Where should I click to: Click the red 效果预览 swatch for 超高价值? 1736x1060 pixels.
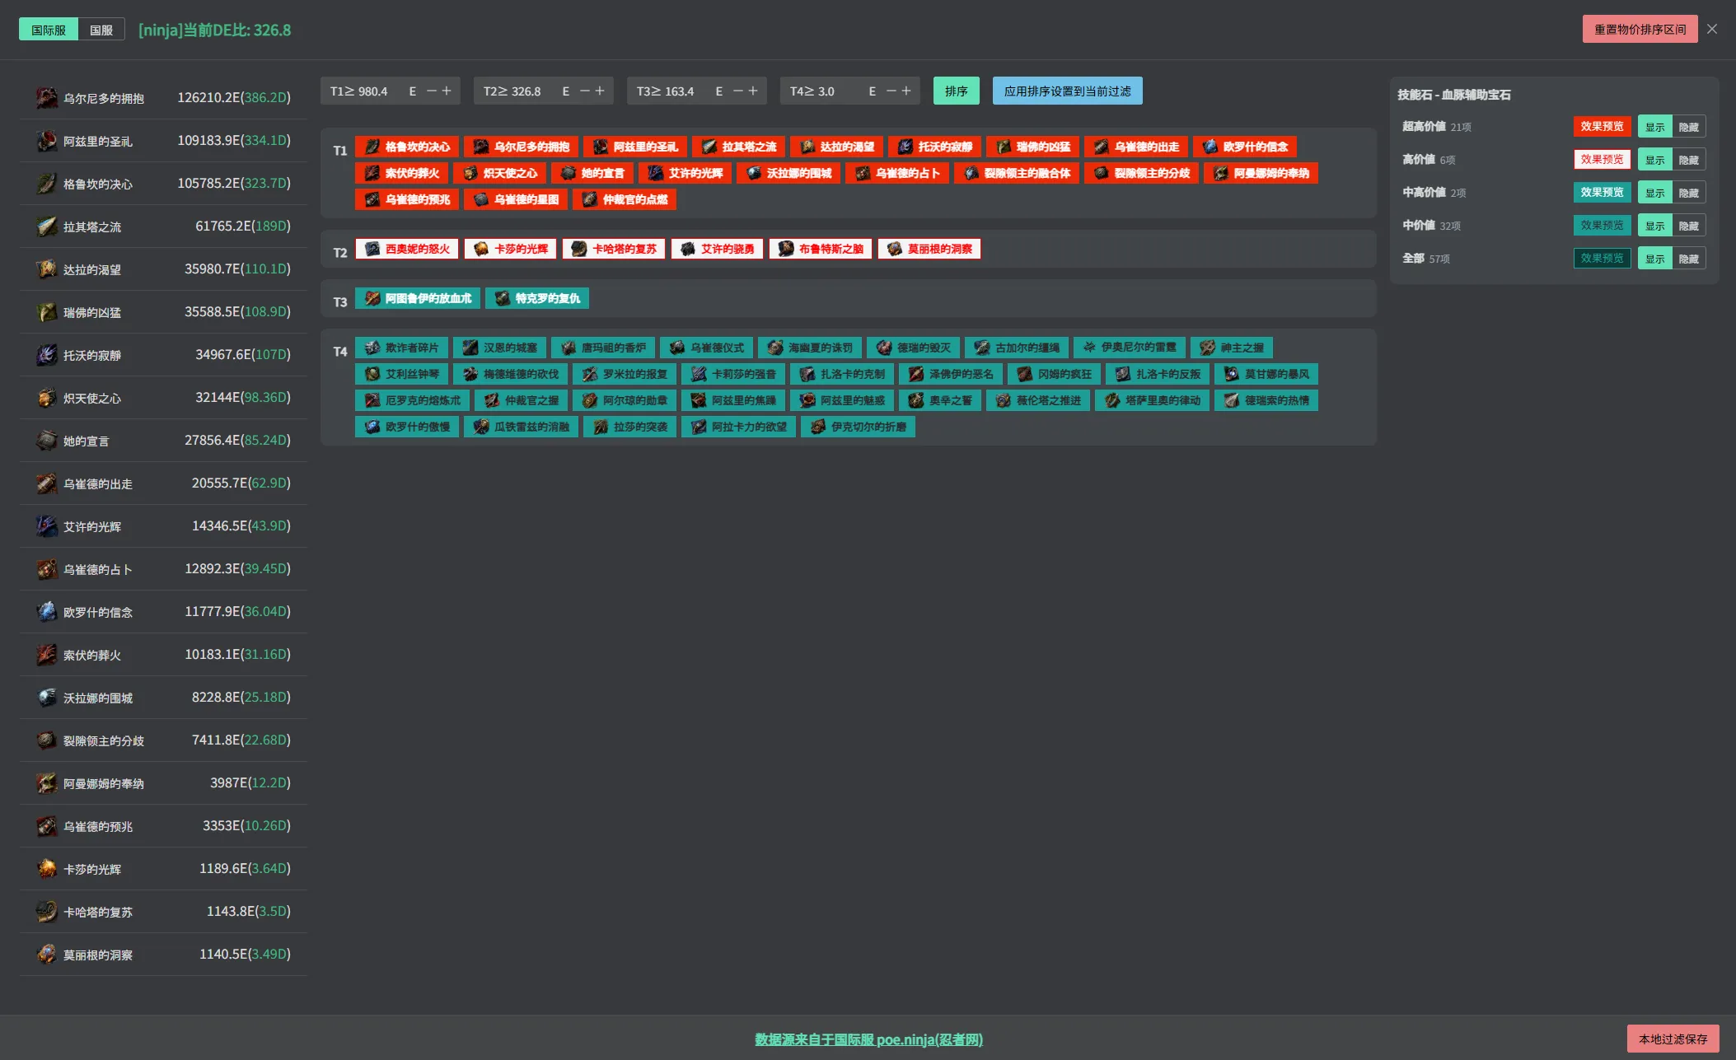coord(1602,127)
